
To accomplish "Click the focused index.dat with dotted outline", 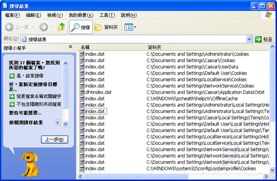I will pyautogui.click(x=96, y=111).
